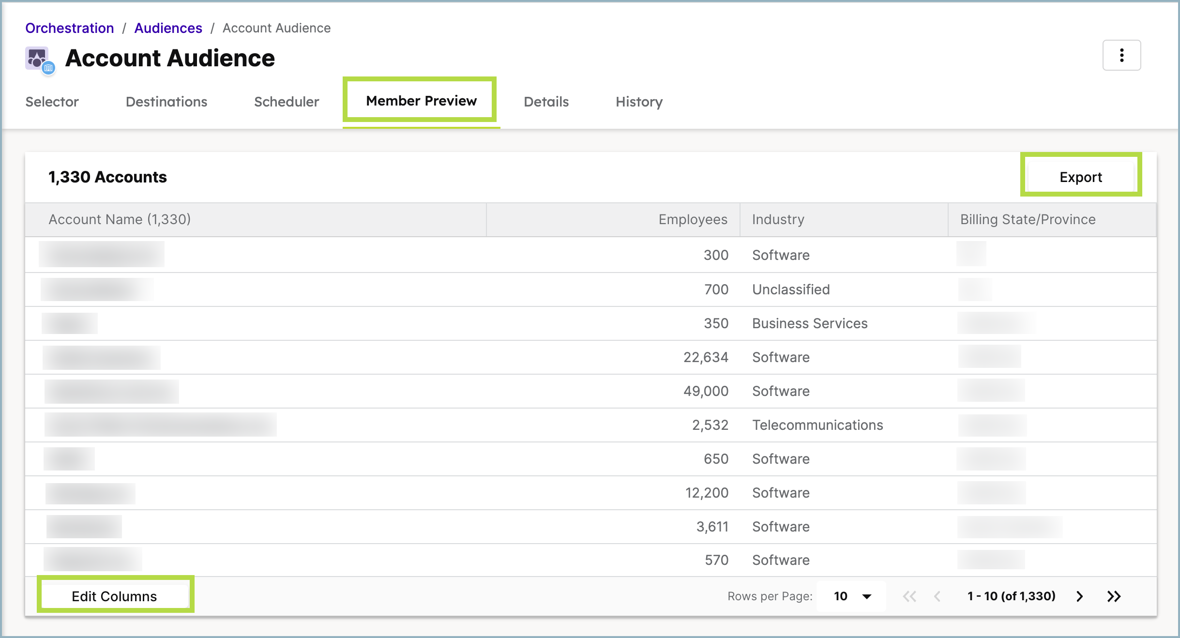This screenshot has width=1180, height=638.
Task: Click the 49,000 employees cell
Action: (706, 391)
